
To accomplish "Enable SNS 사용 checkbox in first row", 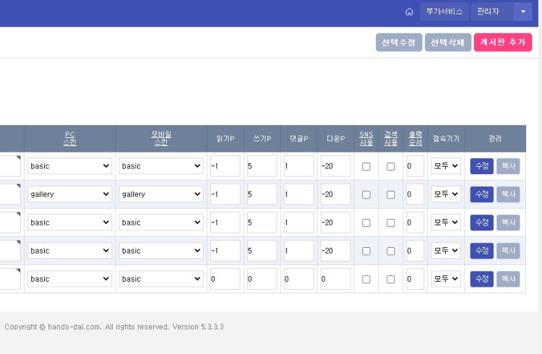I will (x=366, y=166).
